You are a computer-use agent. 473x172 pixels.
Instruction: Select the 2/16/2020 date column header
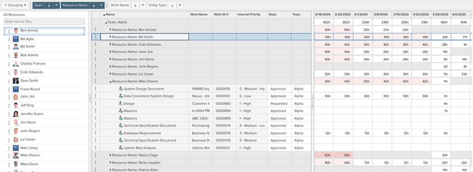[x=323, y=15]
